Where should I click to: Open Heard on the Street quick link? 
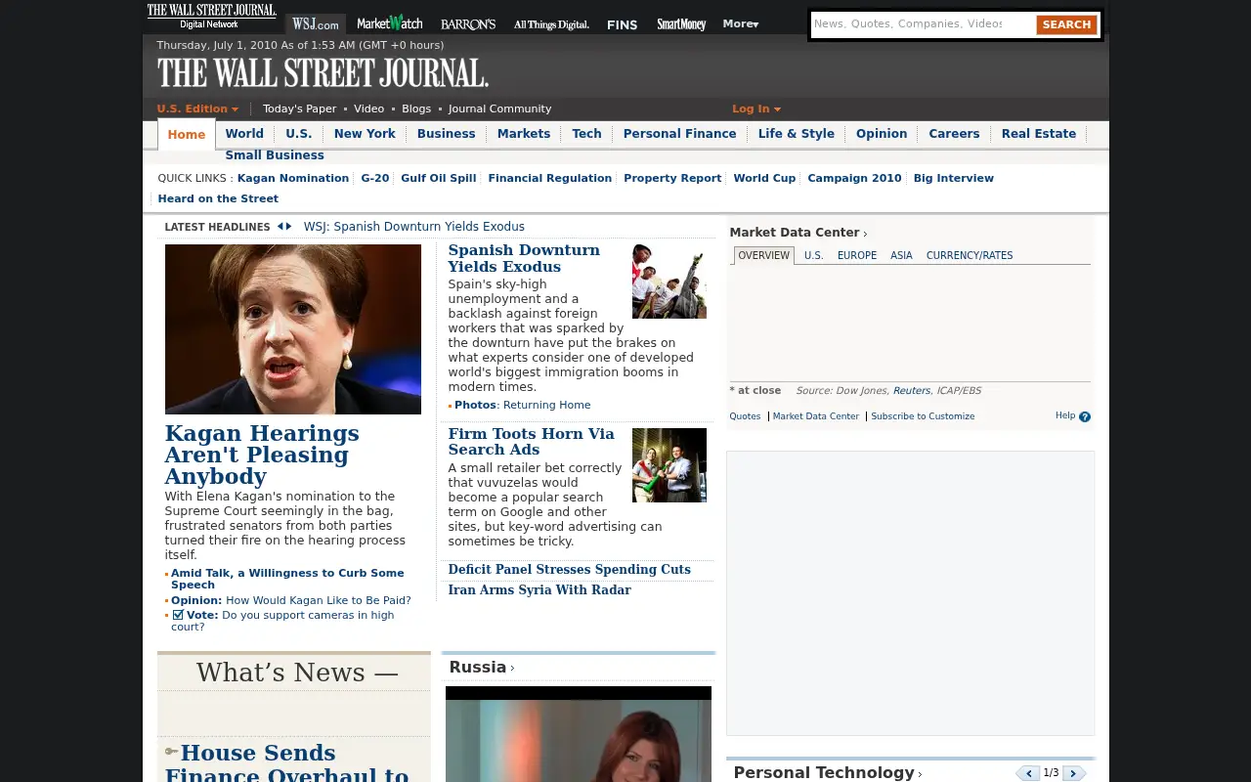pos(218,198)
